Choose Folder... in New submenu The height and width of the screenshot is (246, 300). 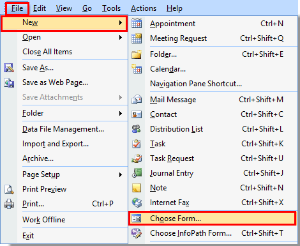163,54
